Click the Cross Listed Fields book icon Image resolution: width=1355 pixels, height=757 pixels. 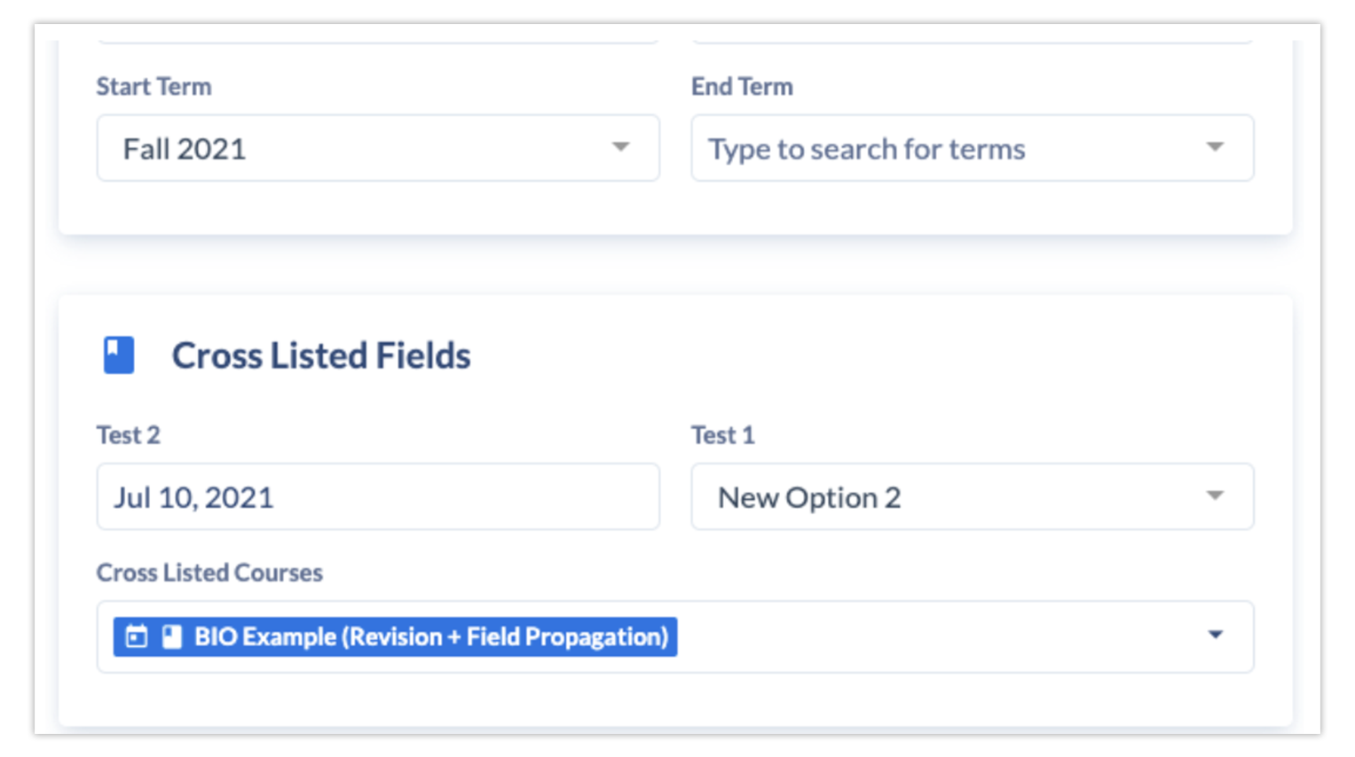click(119, 355)
